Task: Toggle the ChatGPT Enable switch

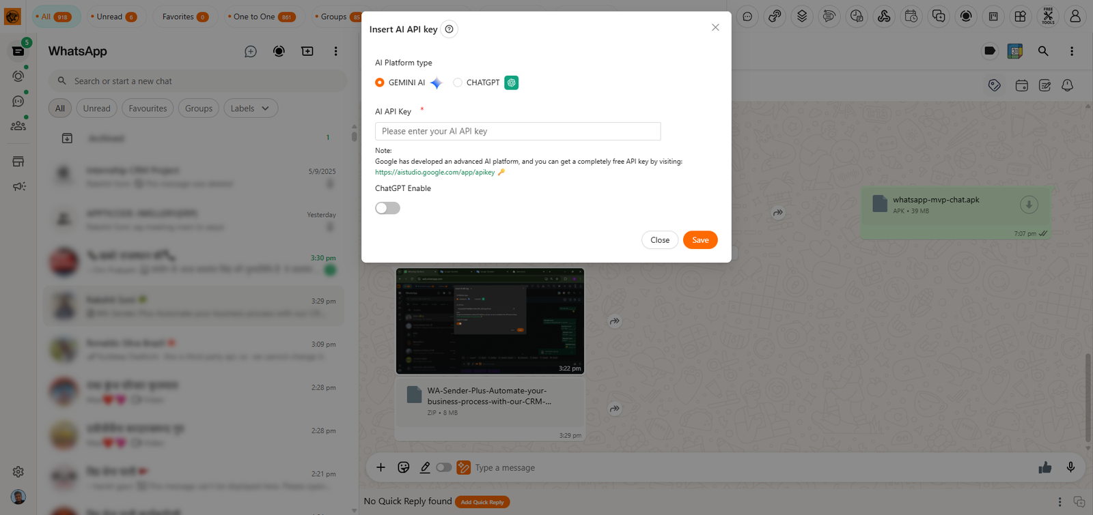Action: tap(387, 208)
